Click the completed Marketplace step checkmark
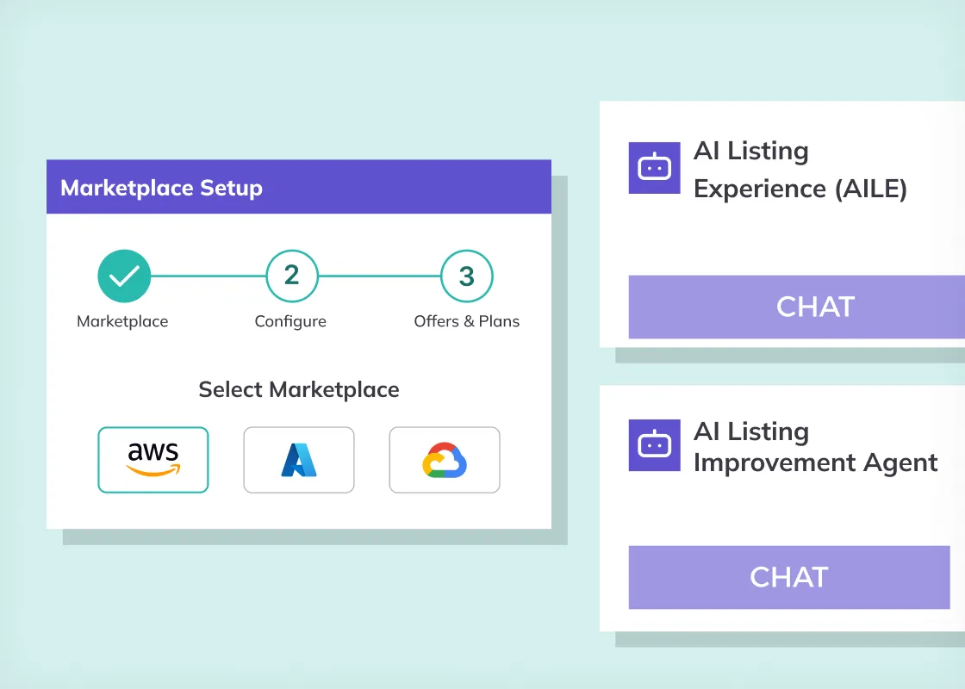This screenshot has width=965, height=689. [124, 276]
